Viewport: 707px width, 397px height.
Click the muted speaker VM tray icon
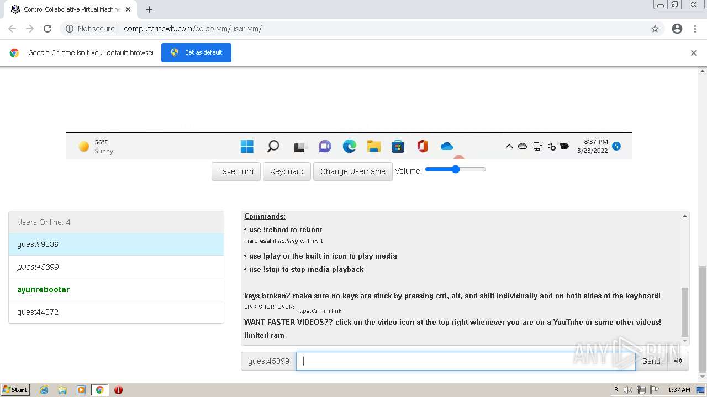point(551,146)
